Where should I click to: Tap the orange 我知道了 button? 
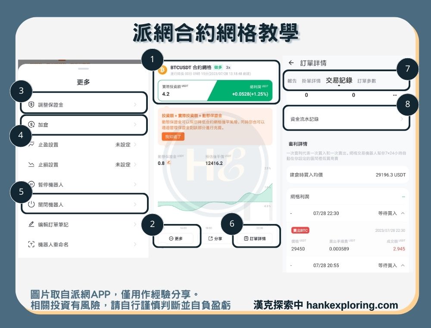[x=173, y=137]
